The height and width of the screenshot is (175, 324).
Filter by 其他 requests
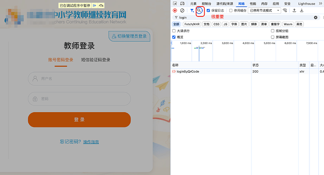pyautogui.click(x=299, y=24)
